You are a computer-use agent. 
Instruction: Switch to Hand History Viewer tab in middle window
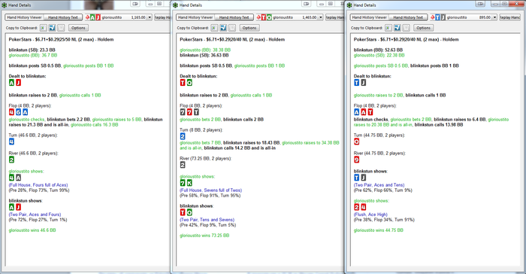pos(195,17)
